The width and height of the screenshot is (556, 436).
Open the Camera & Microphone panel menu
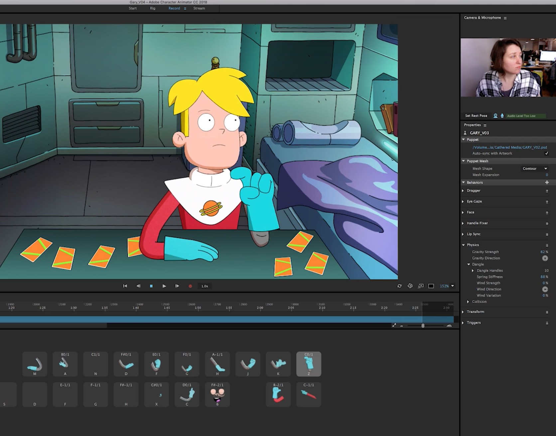(505, 18)
